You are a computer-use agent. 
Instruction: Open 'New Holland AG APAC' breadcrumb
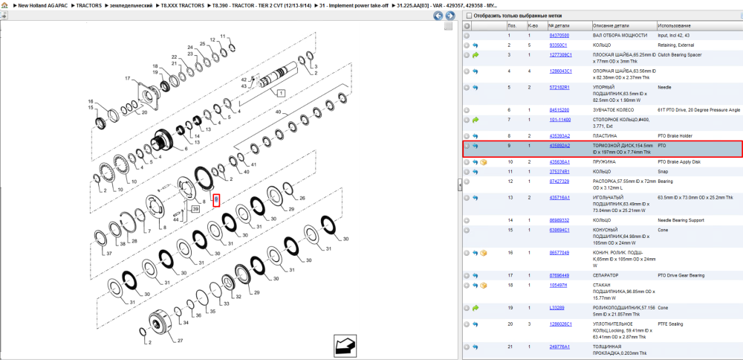click(x=42, y=5)
